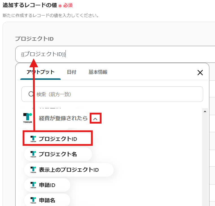Open the 基本情報 tab
The width and height of the screenshot is (215, 206).
point(98,72)
